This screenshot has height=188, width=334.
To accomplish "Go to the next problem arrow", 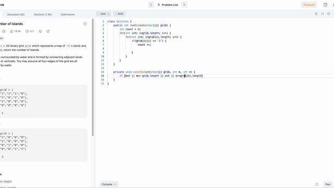I will 184,5.
